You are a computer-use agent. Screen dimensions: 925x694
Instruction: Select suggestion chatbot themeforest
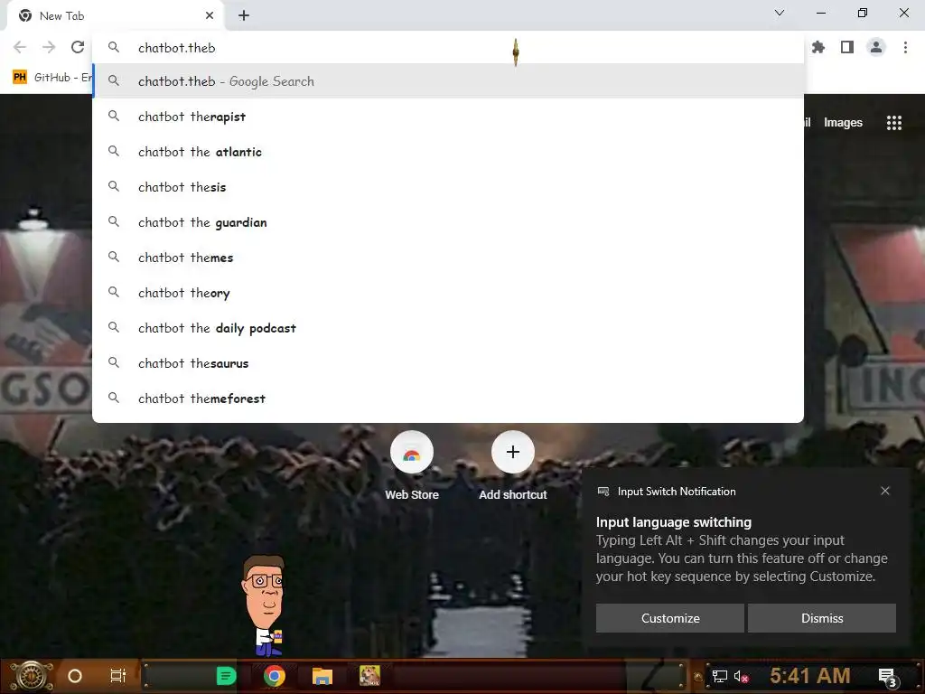[448, 399]
